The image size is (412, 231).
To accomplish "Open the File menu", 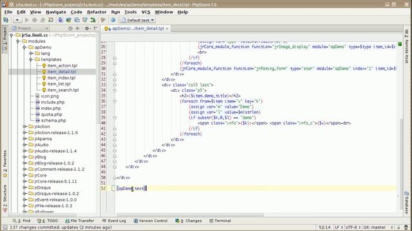I will [8, 12].
